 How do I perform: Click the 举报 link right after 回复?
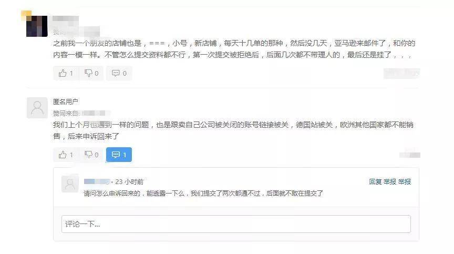[390, 182]
